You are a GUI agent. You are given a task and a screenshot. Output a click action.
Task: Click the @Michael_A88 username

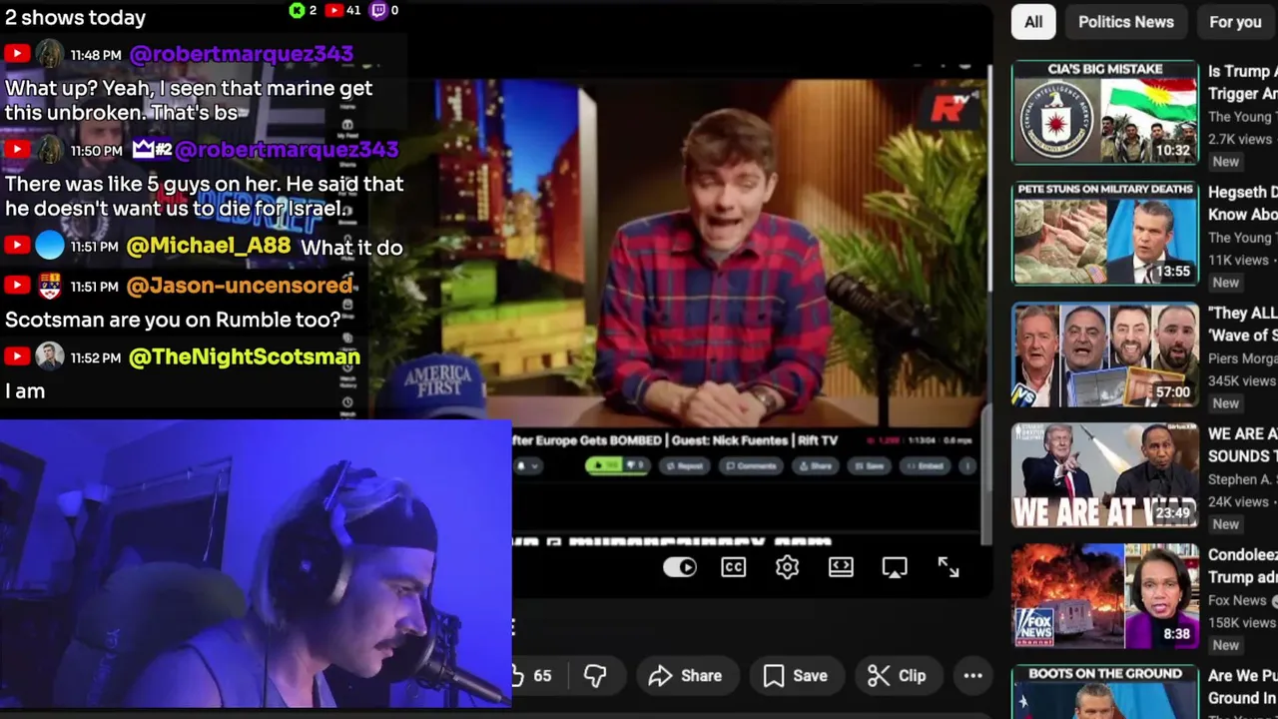[209, 246]
